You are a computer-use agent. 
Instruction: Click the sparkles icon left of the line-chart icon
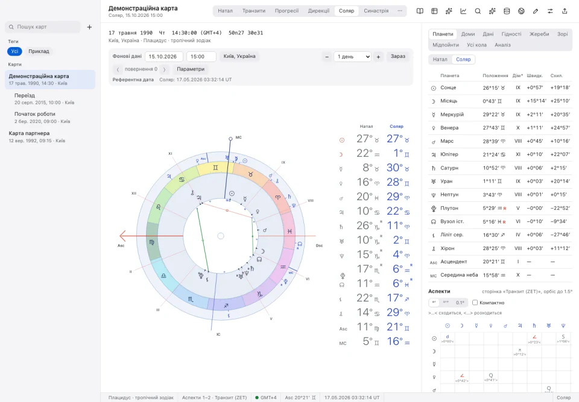pyautogui.click(x=449, y=11)
